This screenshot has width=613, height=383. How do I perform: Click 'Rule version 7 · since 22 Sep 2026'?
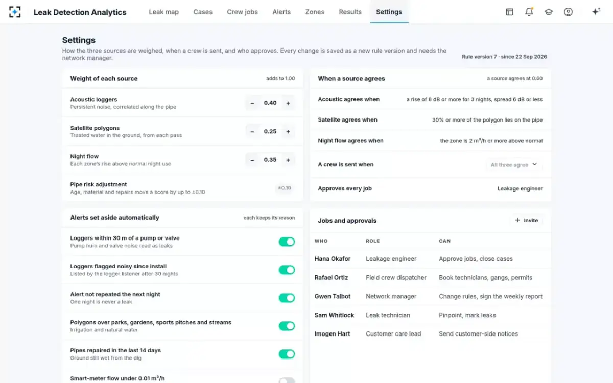pos(504,57)
